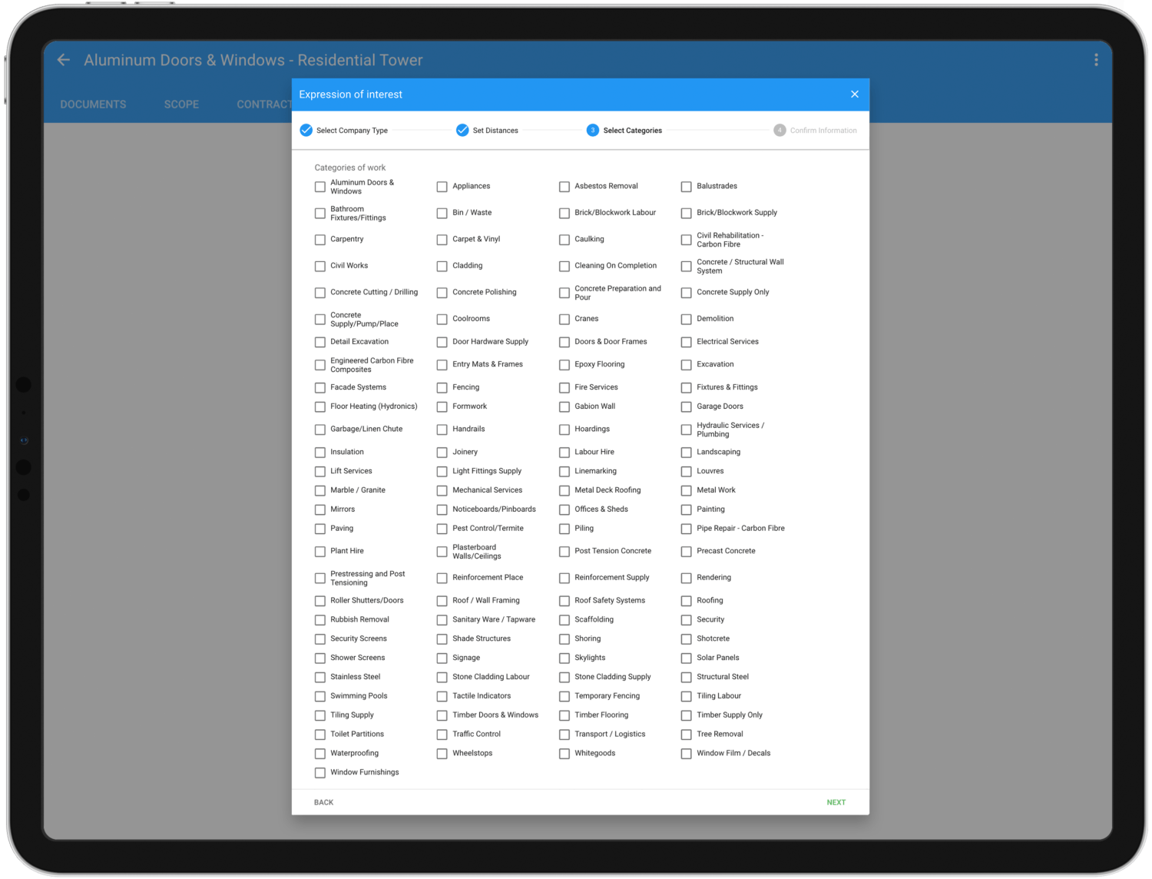Enable the Waterproofing checkbox
The width and height of the screenshot is (1152, 879).
pyautogui.click(x=319, y=753)
